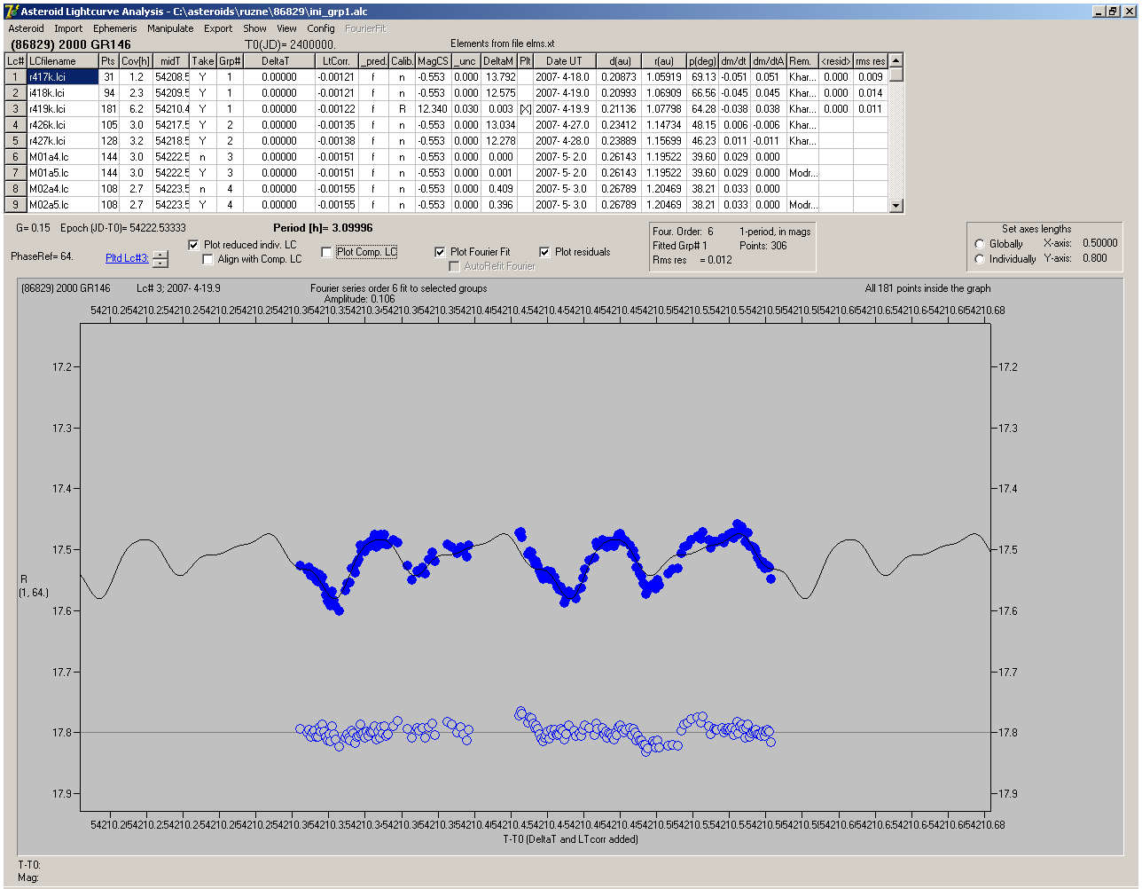Image resolution: width=1142 pixels, height=889 pixels.
Task: Click the Period [h]= 3.09996 label
Action: 323,228
